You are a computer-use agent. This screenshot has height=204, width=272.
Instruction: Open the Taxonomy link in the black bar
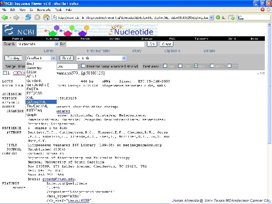tap(201, 39)
